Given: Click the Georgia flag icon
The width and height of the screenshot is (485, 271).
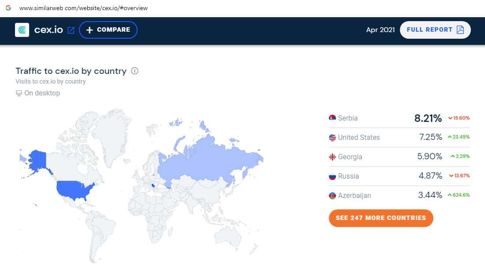Looking at the screenshot, I should (x=332, y=157).
